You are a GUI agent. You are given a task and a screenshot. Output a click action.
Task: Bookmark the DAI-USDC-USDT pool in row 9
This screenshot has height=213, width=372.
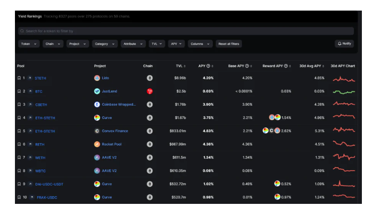pos(19,184)
